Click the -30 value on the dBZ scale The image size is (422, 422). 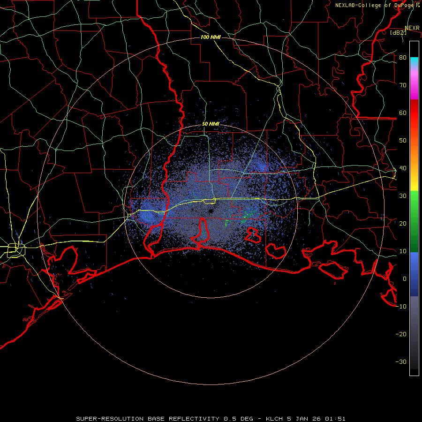[401, 362]
